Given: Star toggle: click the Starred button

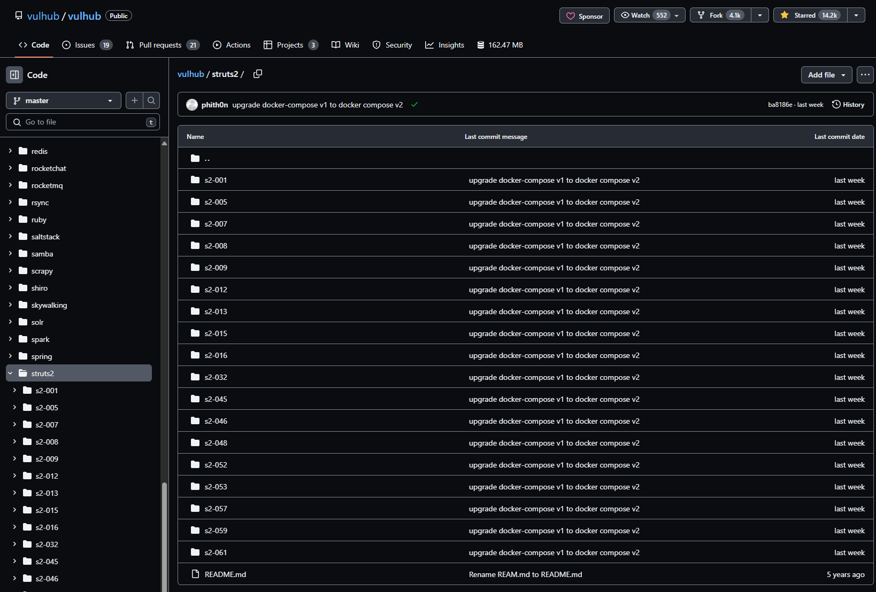Looking at the screenshot, I should pyautogui.click(x=810, y=15).
